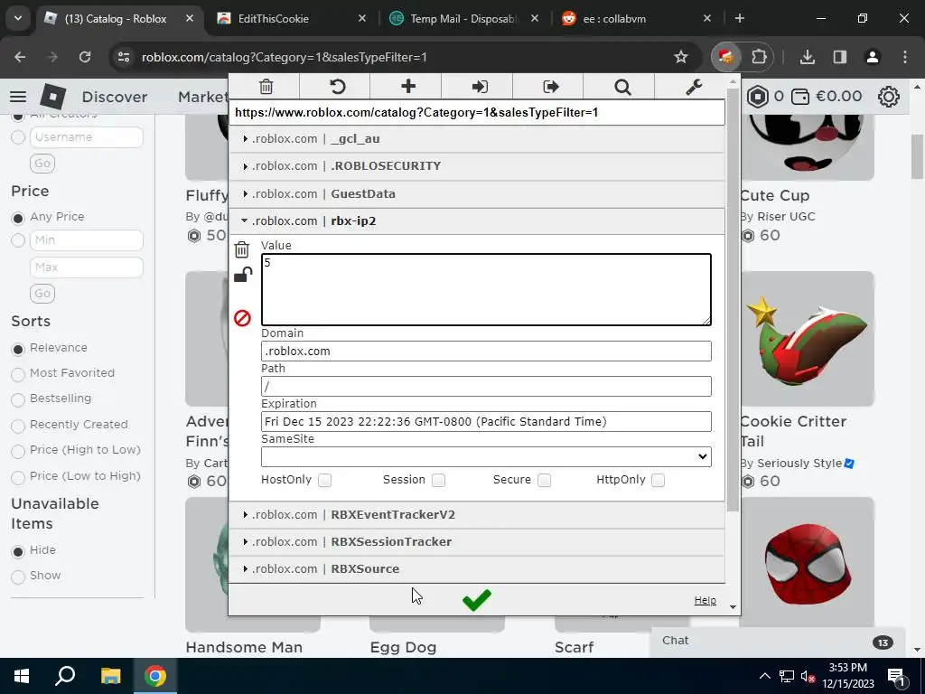Click the cookie Value text area
Screen dimensions: 925x694
tap(486, 289)
